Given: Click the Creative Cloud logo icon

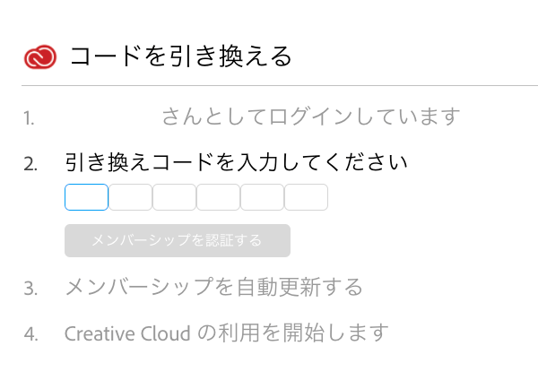Looking at the screenshot, I should pos(40,57).
